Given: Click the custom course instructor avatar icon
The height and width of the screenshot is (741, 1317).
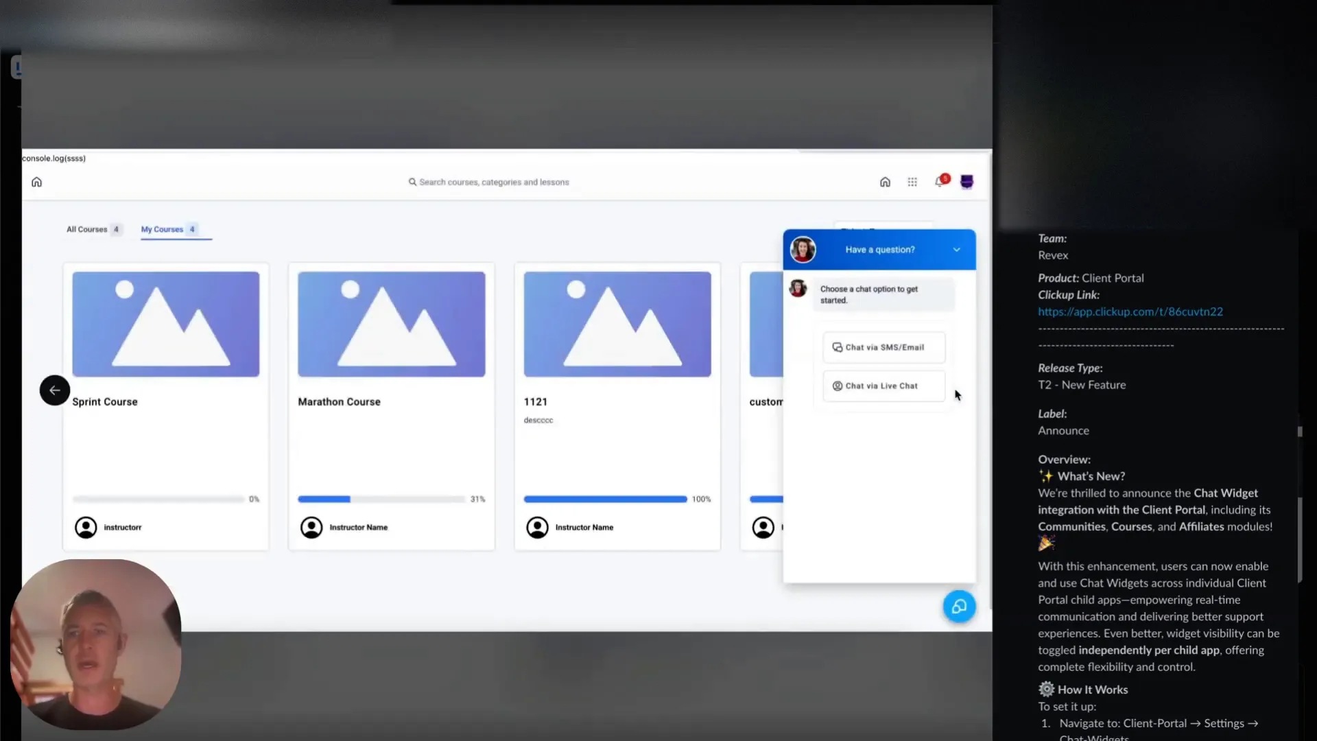Looking at the screenshot, I should click(763, 528).
